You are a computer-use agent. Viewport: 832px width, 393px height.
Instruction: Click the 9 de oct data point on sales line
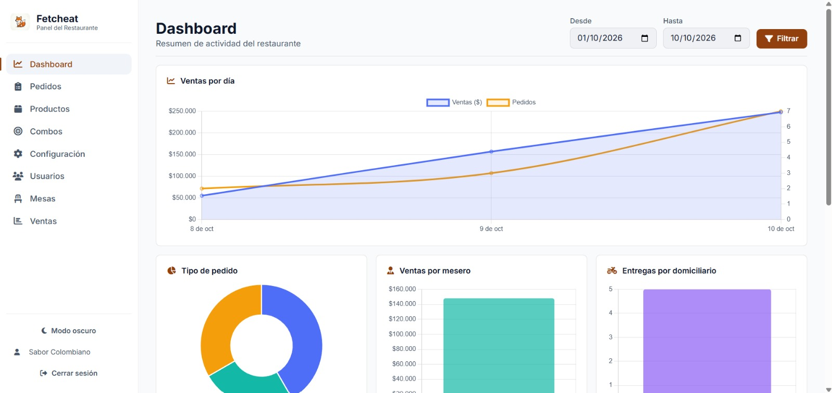coord(491,152)
